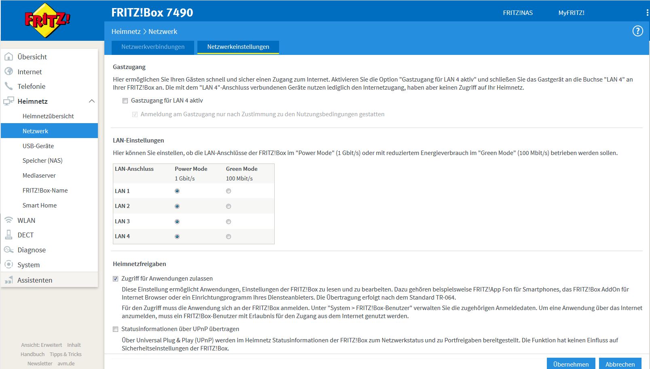Open Inhalt footer link
650x369 pixels.
pos(74,345)
